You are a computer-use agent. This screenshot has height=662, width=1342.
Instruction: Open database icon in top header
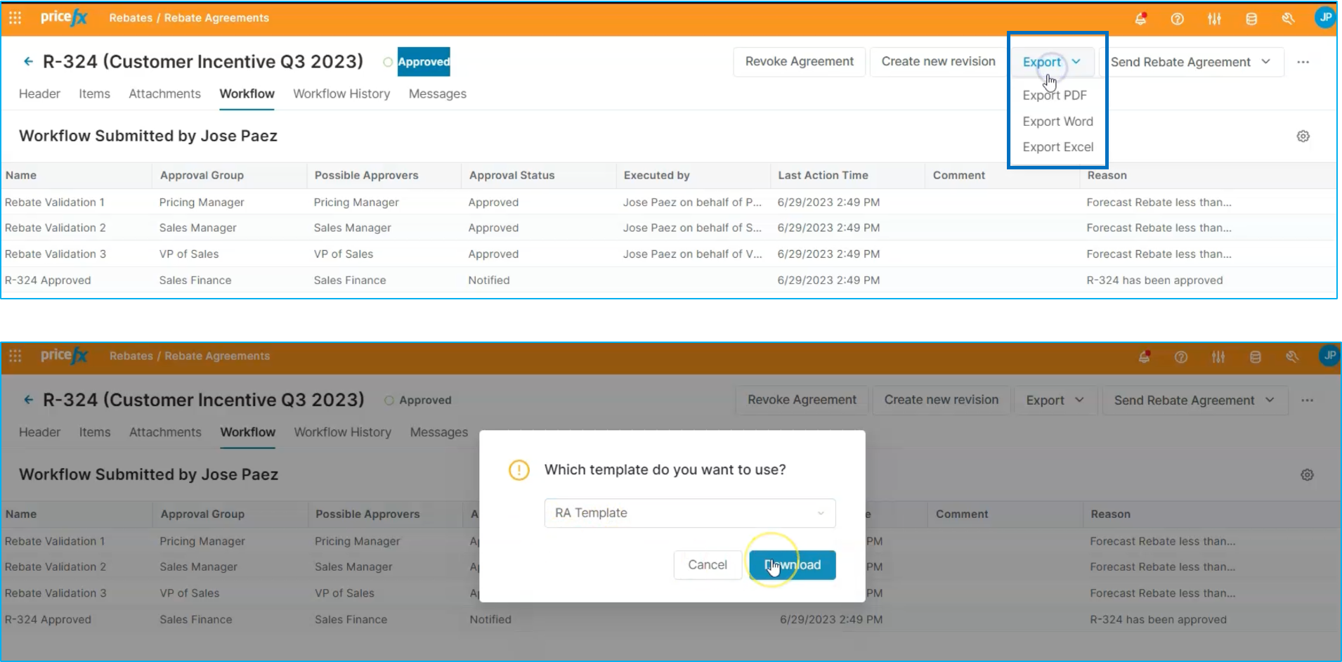click(1251, 19)
